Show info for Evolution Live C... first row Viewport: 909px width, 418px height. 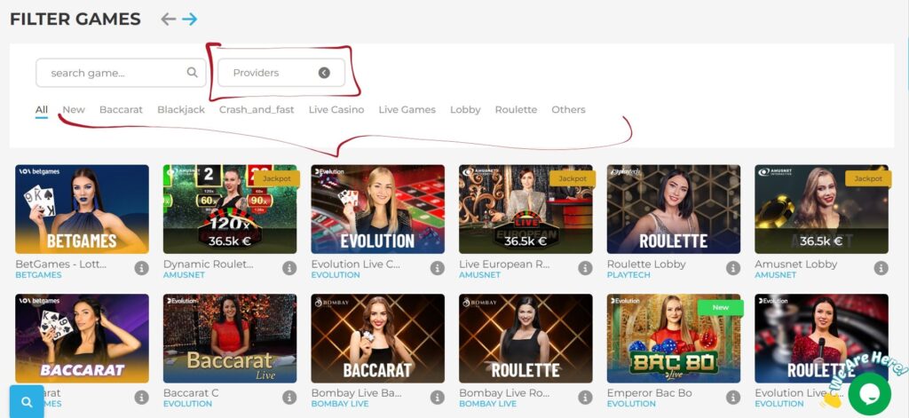(437, 268)
